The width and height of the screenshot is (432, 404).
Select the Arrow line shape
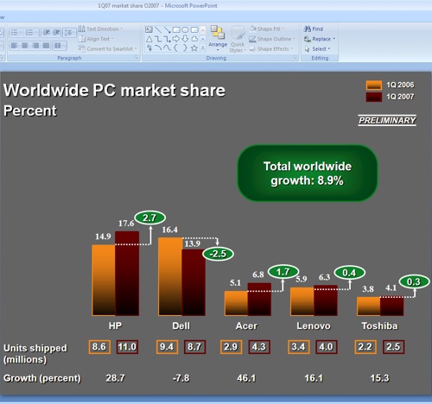pyautogui.click(x=167, y=29)
